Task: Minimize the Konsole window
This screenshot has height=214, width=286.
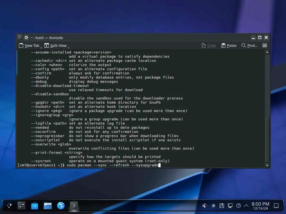Action: 253,38
